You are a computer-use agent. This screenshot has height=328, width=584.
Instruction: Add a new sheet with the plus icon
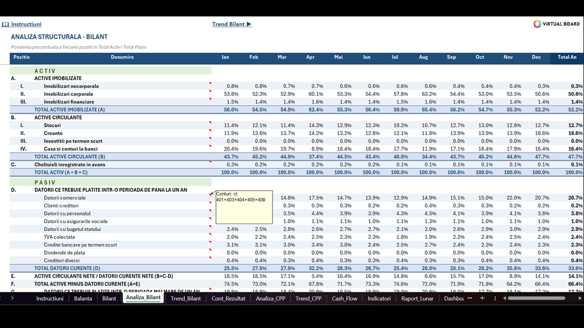click(482, 298)
